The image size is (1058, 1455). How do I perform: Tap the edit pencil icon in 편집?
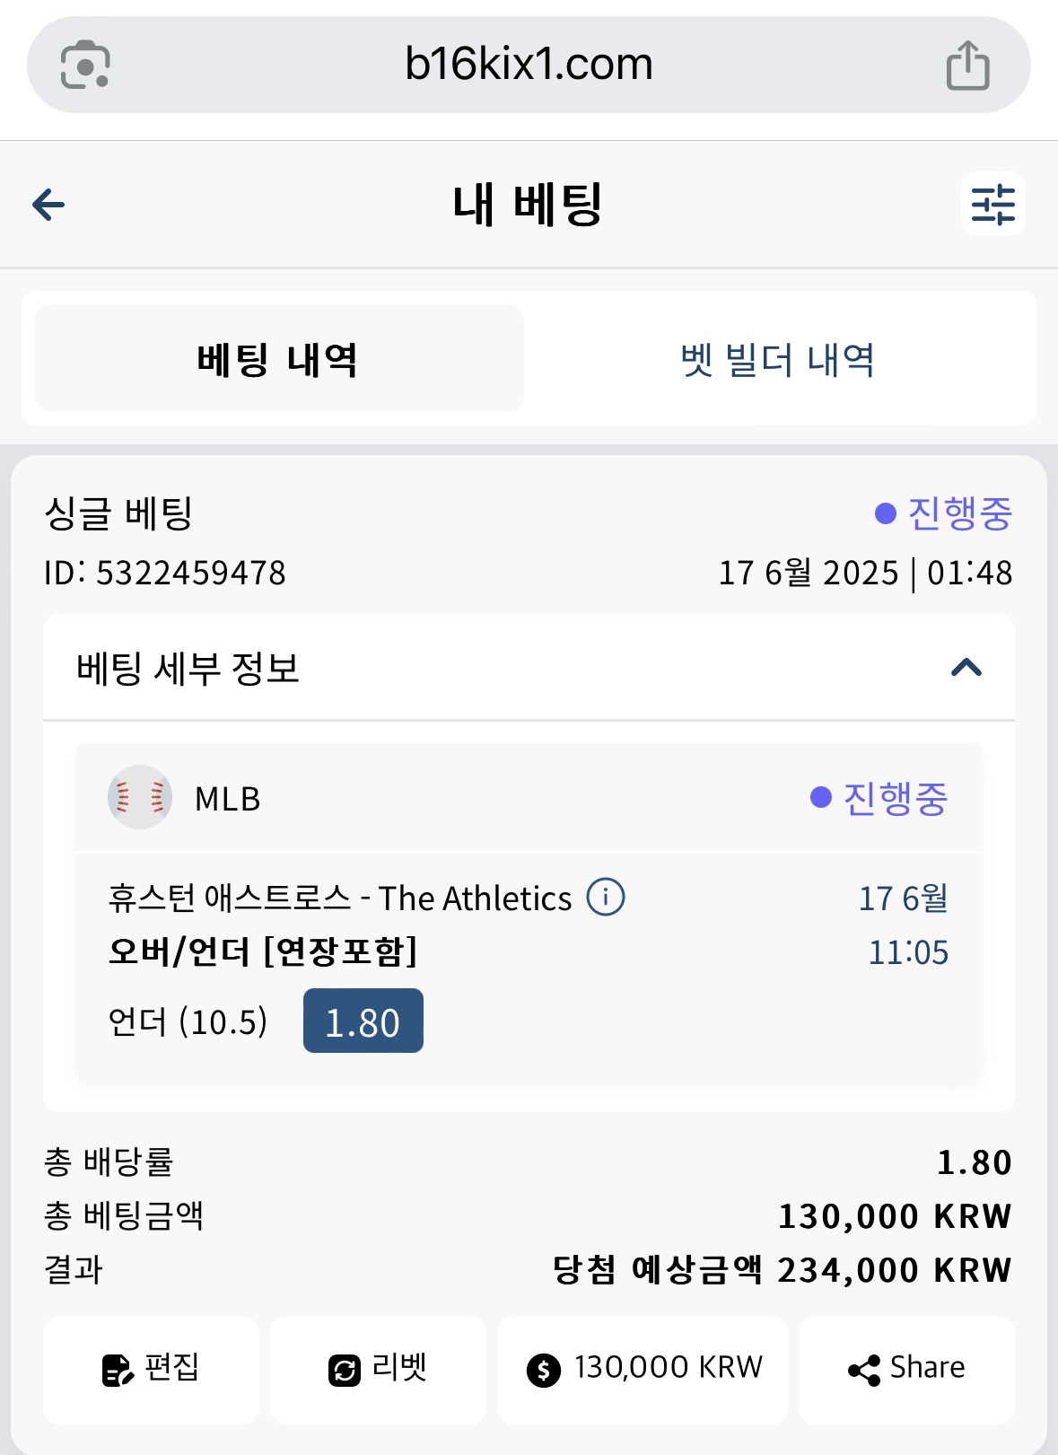click(x=118, y=1370)
